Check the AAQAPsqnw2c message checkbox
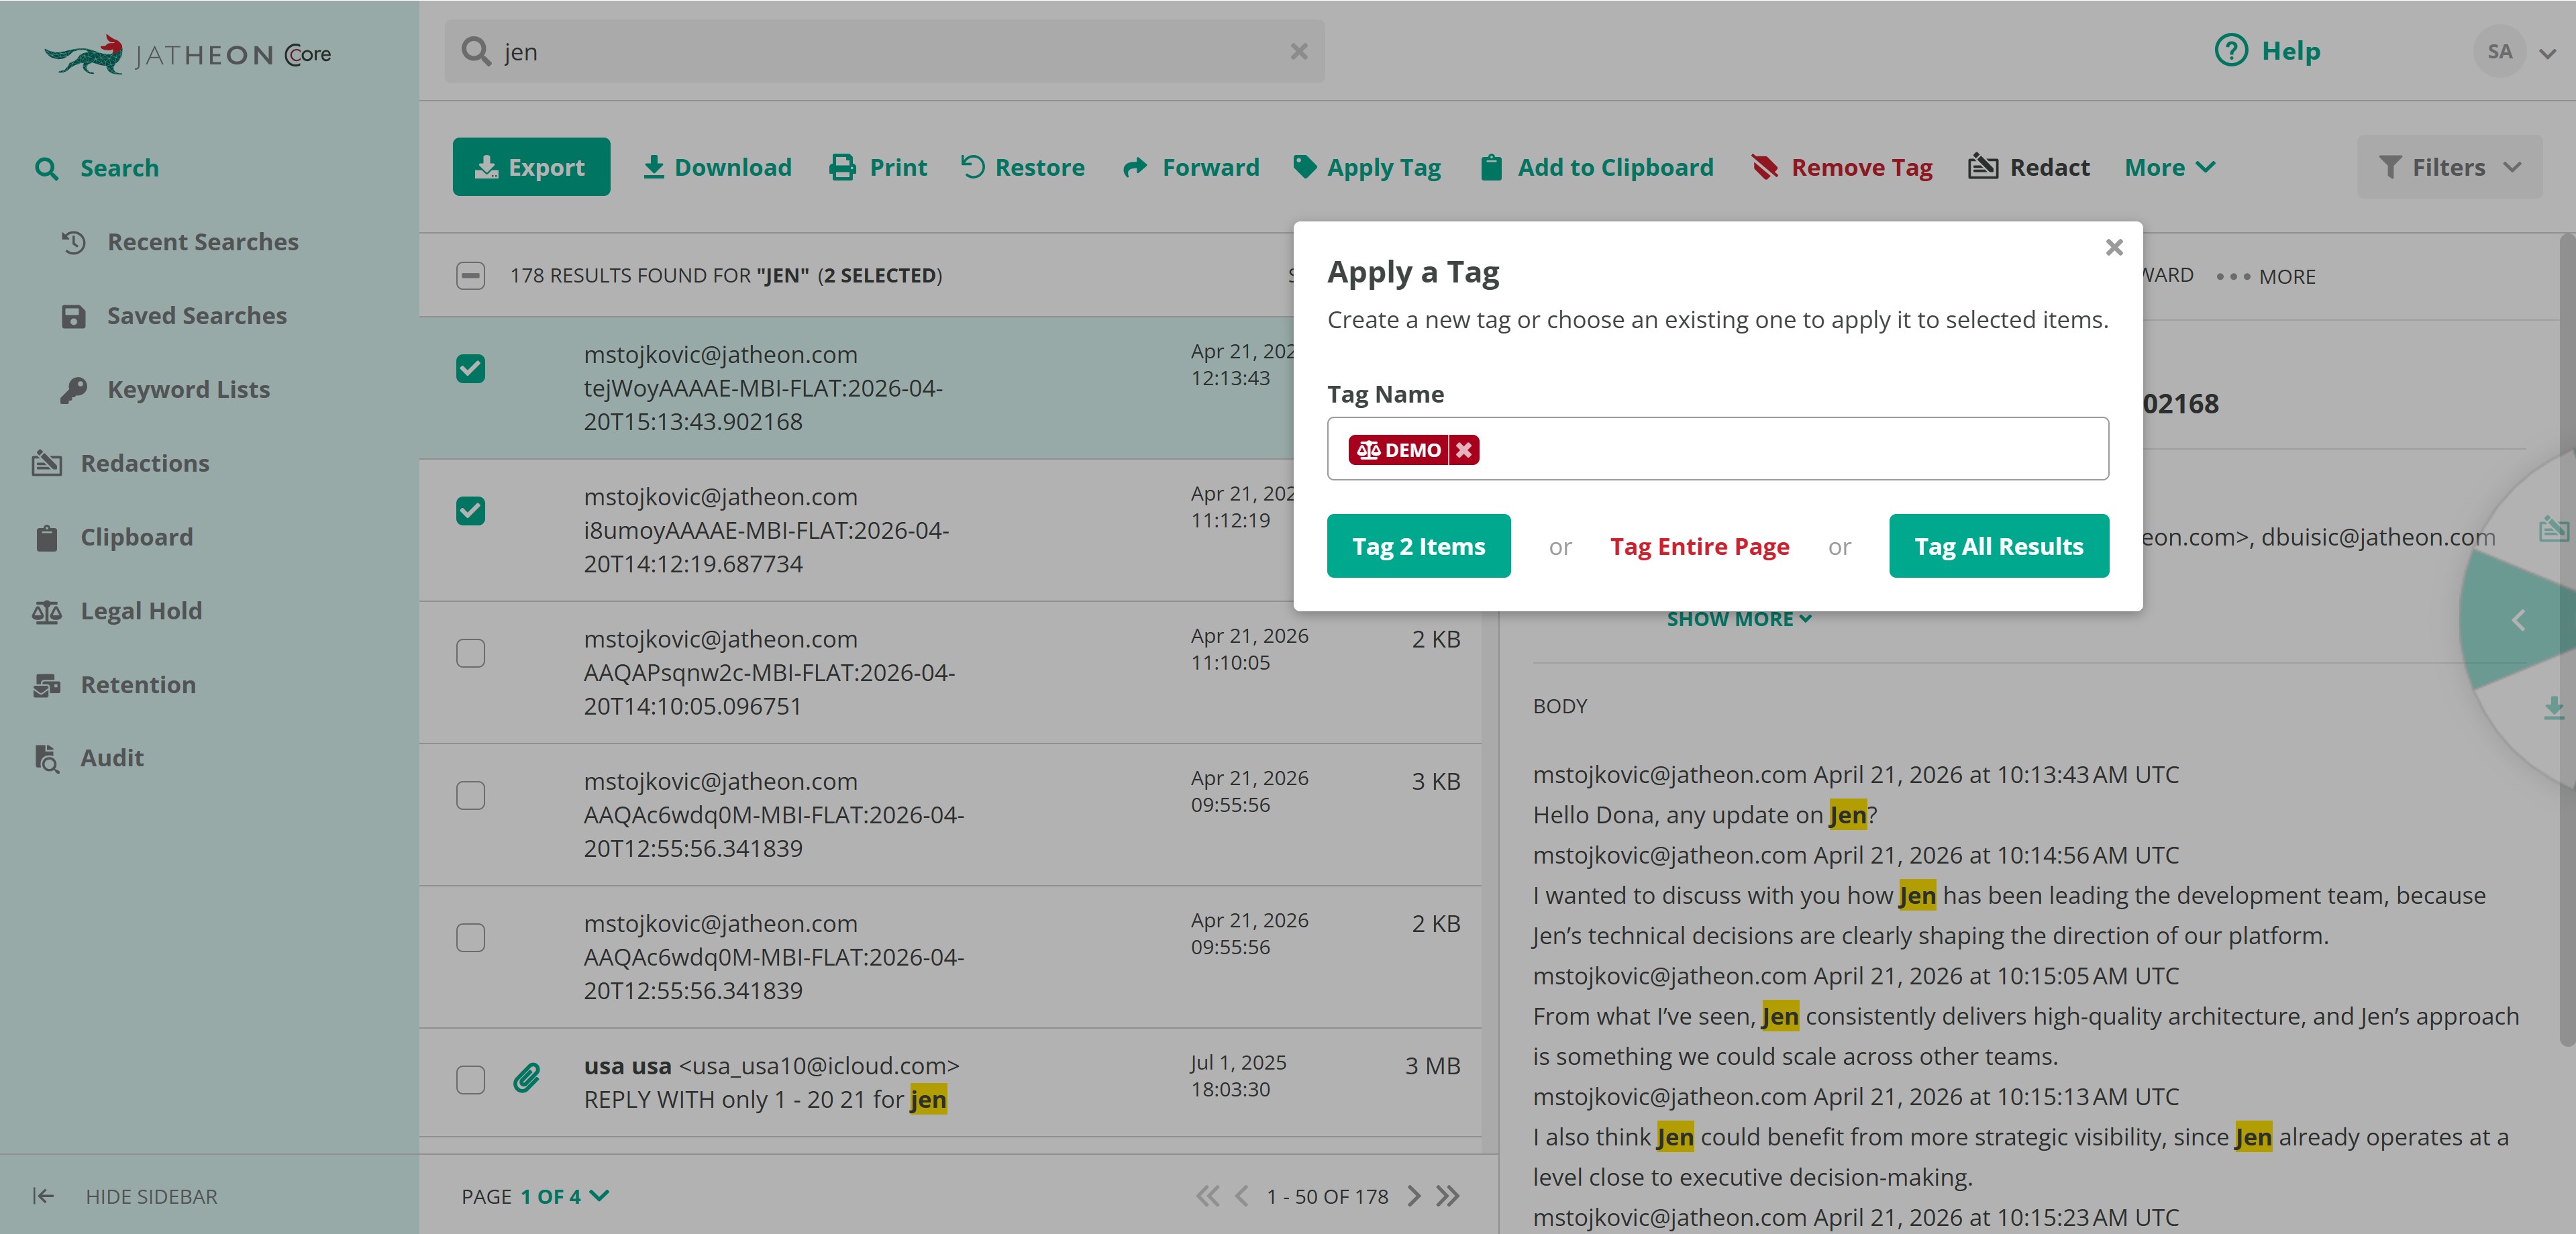 tap(470, 653)
